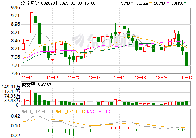Viewport: 196px width, 138px height.
Task: Click the tallest red volume bar
Action: click(32, 98)
